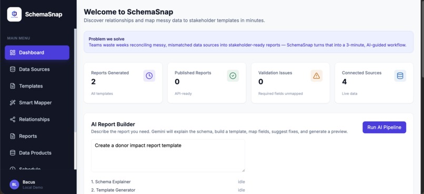Run the AI Pipeline
Image resolution: width=424 pixels, height=194 pixels.
point(384,127)
